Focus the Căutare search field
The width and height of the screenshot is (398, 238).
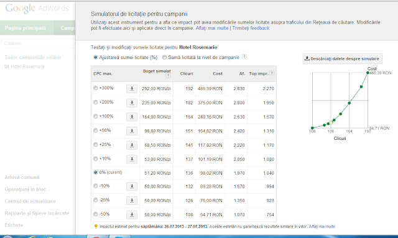[38, 43]
